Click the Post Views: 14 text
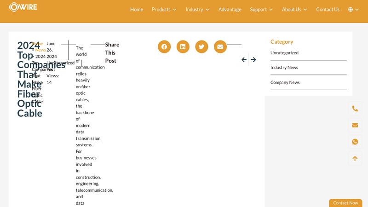 point(53,76)
